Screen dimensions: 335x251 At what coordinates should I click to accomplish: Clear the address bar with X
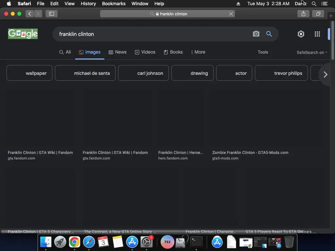pos(231,14)
